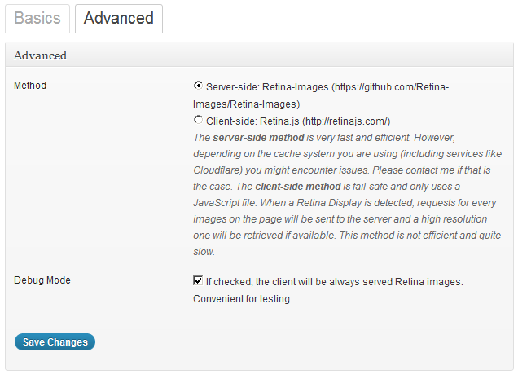This screenshot has width=518, height=379.
Task: Click the Advanced section header bar
Action: click(259, 55)
